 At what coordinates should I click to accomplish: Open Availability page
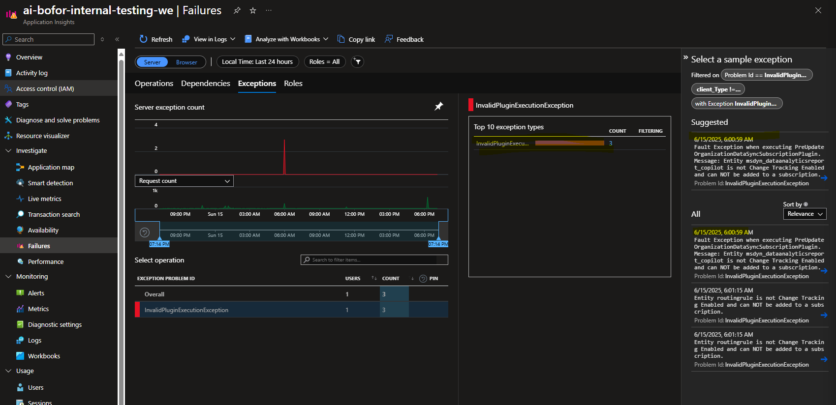pyautogui.click(x=43, y=230)
